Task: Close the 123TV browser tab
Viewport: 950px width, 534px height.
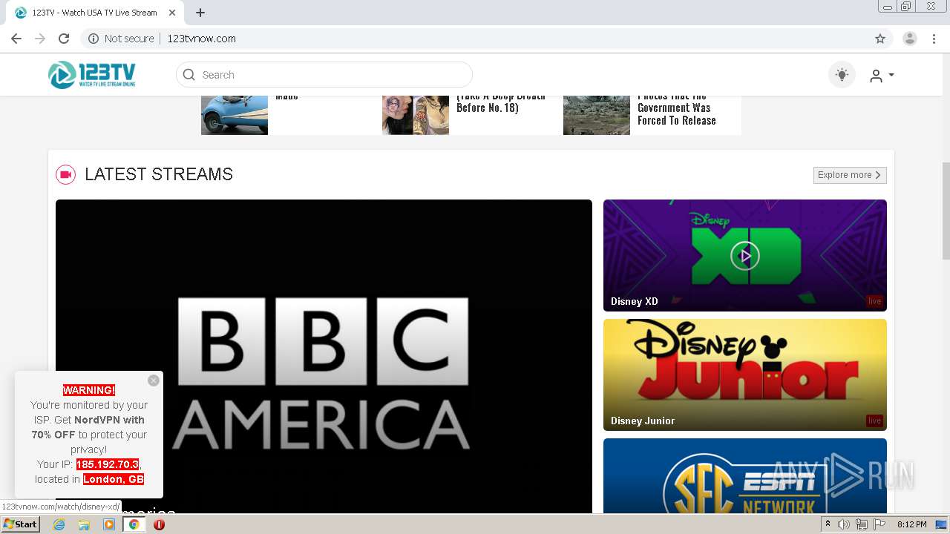Action: click(172, 13)
